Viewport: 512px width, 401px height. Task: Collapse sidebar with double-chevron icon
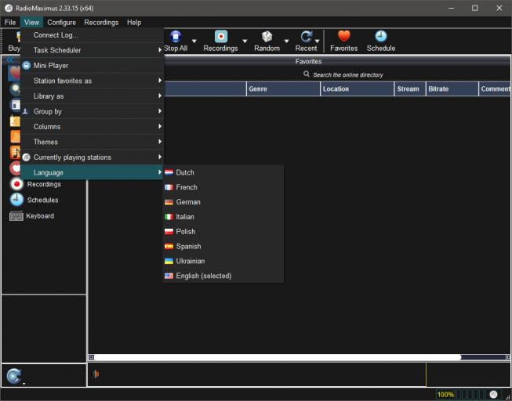click(9, 60)
